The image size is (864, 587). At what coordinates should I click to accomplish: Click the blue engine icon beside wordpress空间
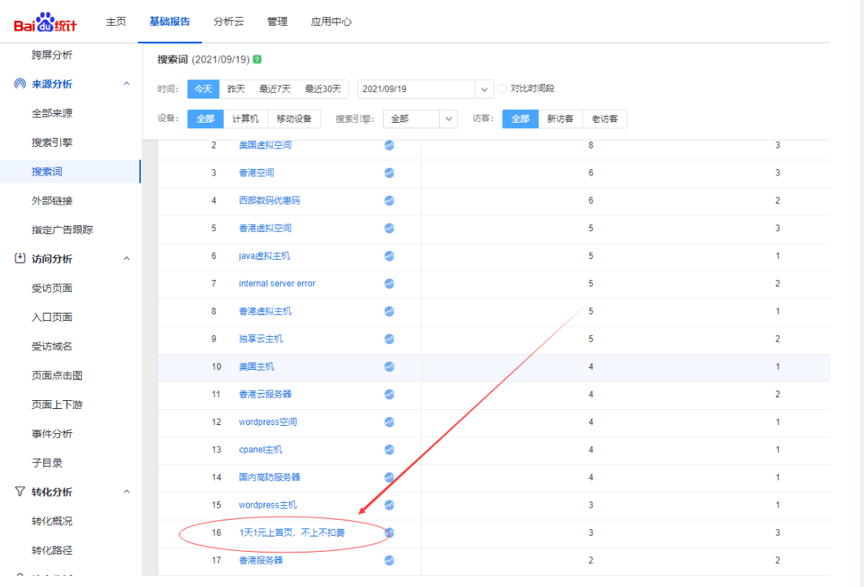coord(390,422)
